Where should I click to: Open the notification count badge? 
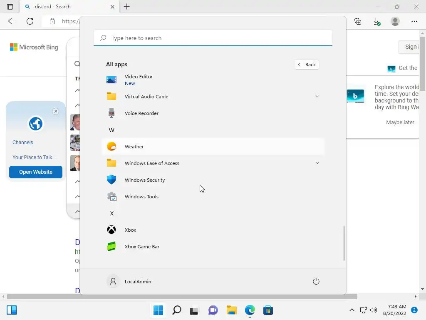414,310
